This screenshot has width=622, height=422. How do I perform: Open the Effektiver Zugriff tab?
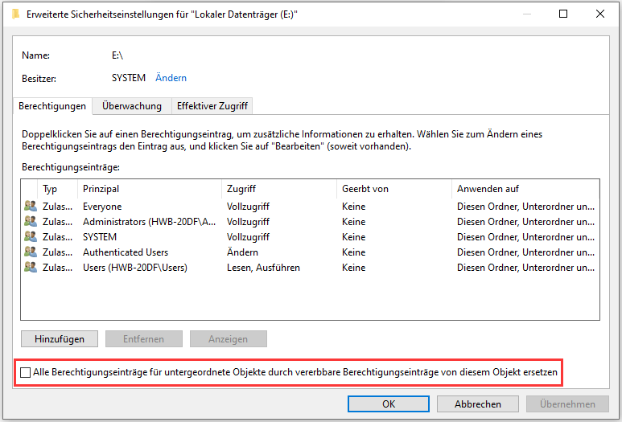point(212,106)
